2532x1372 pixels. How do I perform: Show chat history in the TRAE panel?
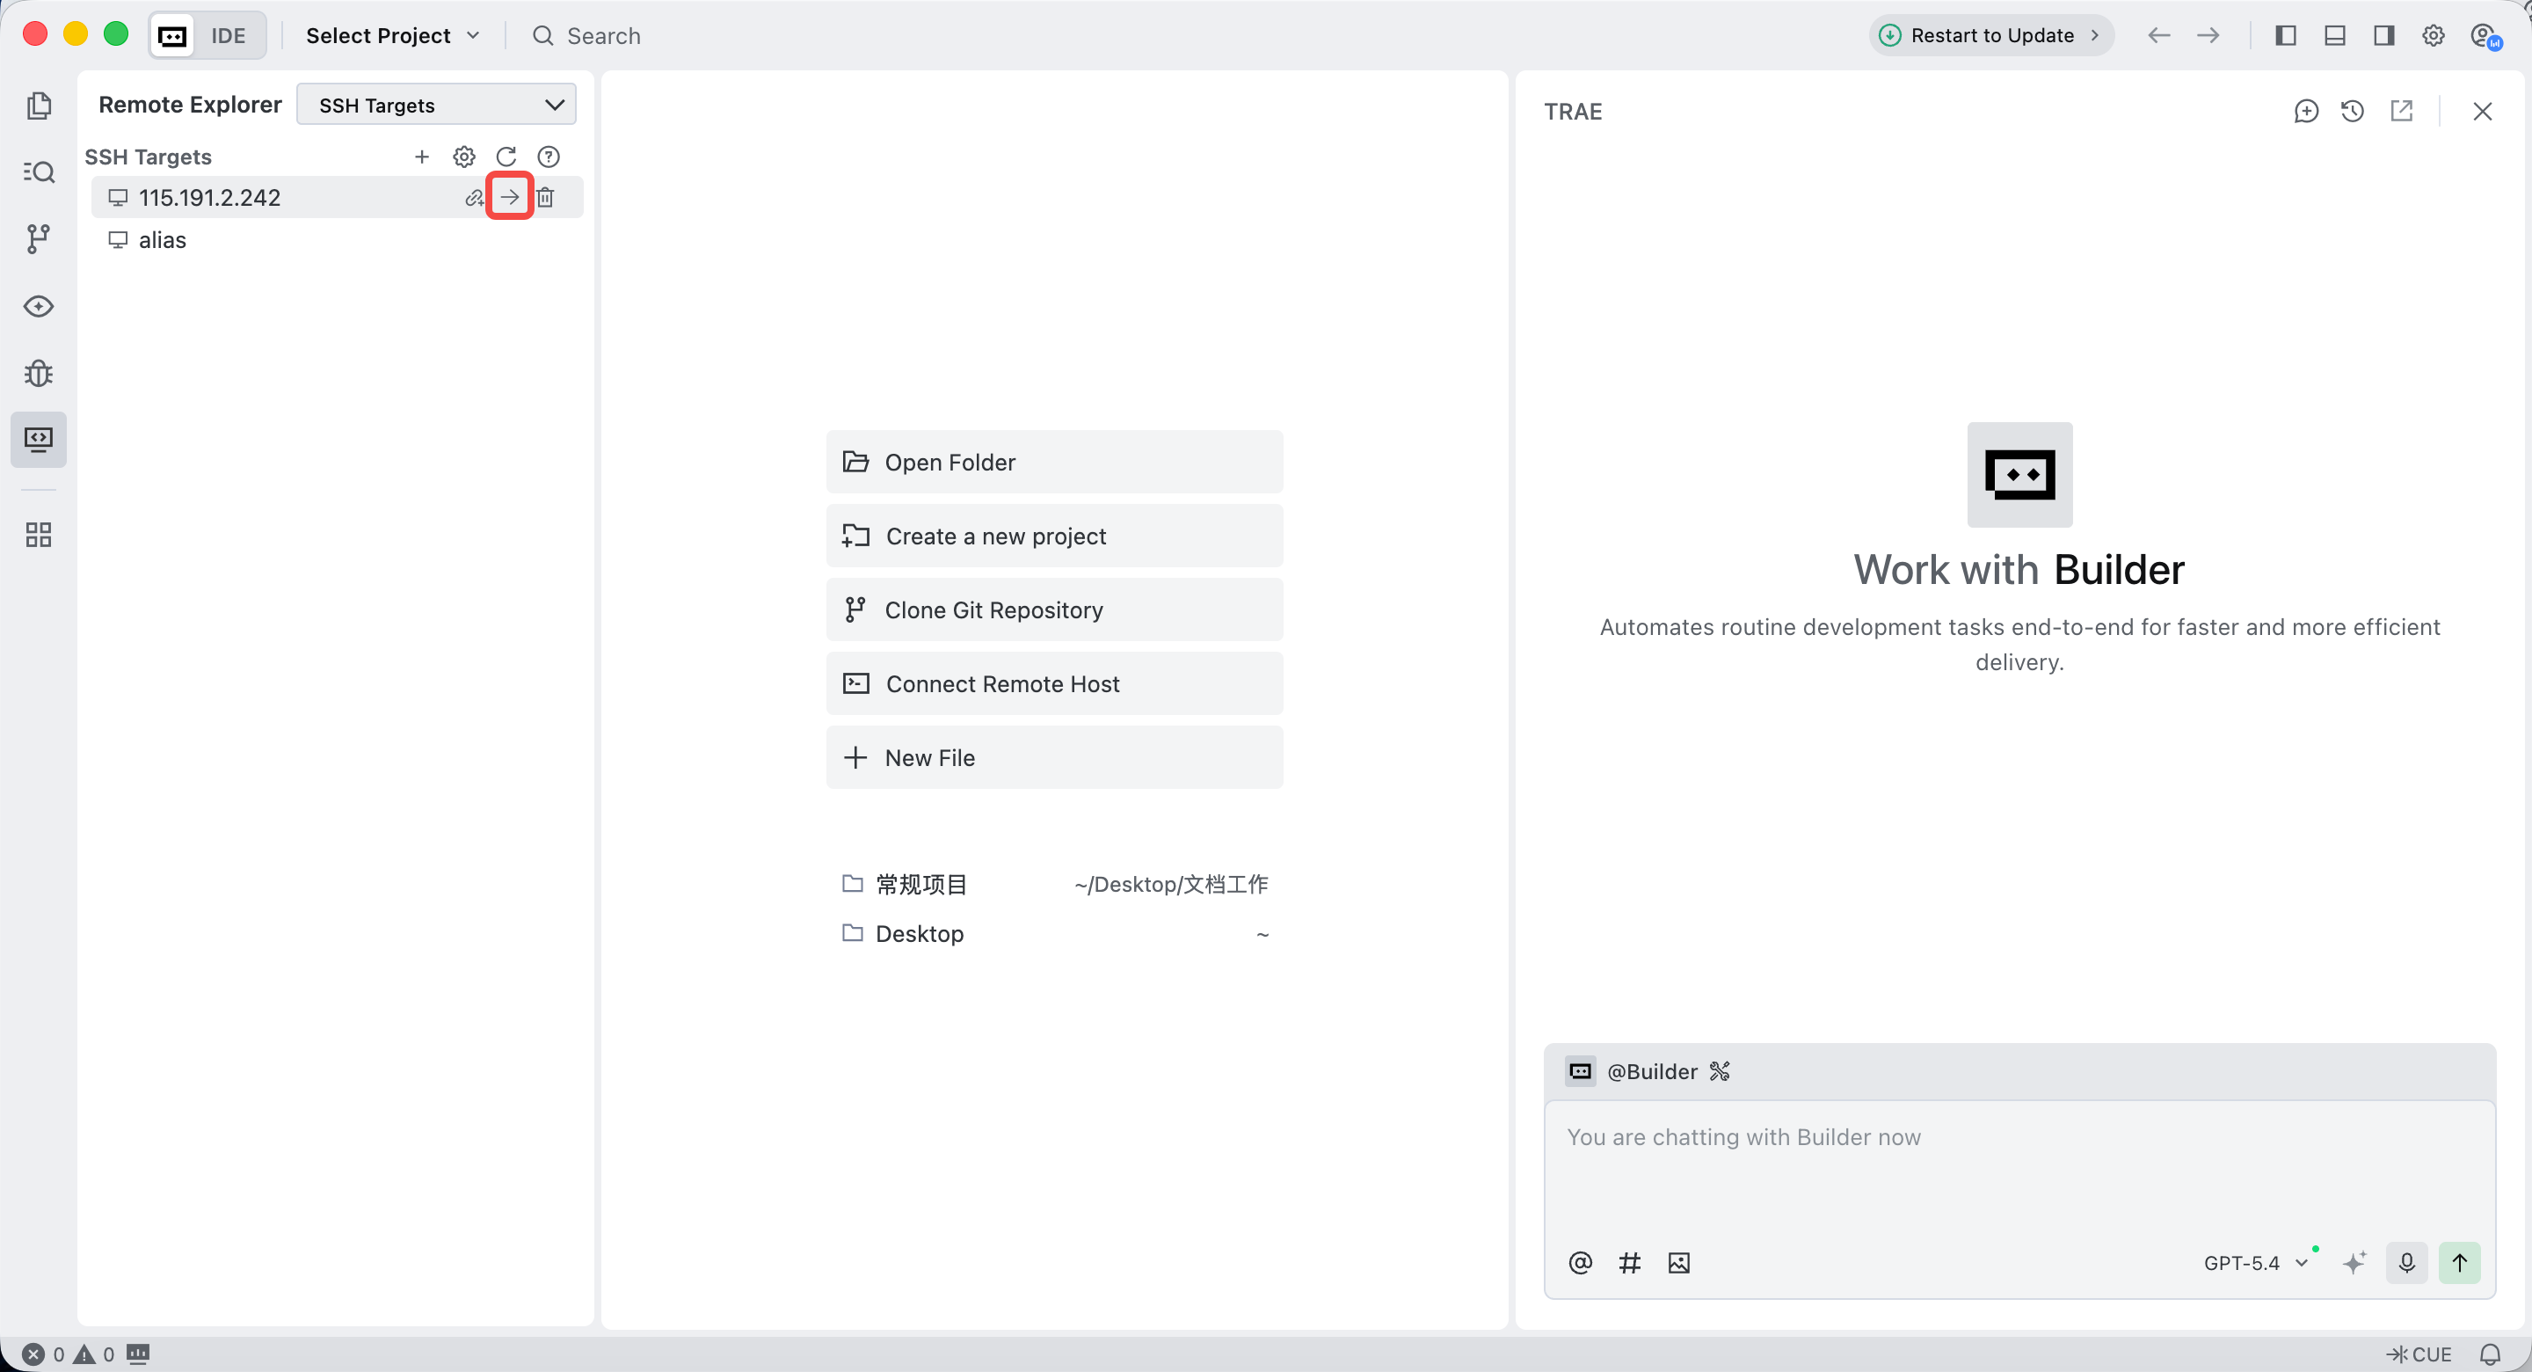(2352, 111)
